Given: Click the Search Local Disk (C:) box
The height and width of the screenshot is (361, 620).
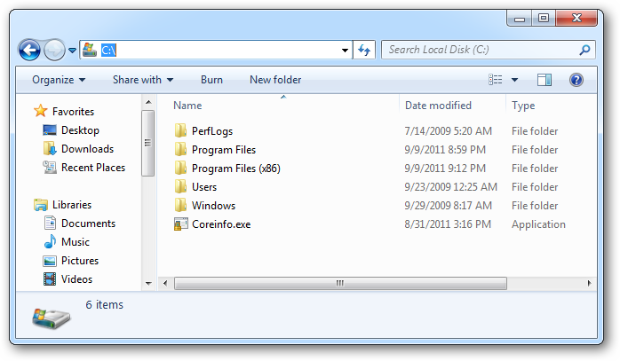Looking at the screenshot, I should click(488, 50).
